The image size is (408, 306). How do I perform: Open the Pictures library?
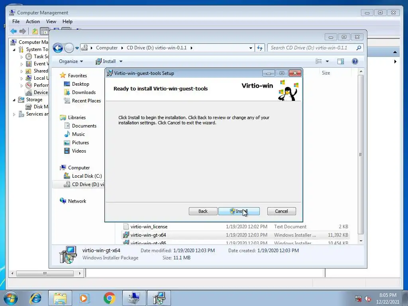(80, 143)
